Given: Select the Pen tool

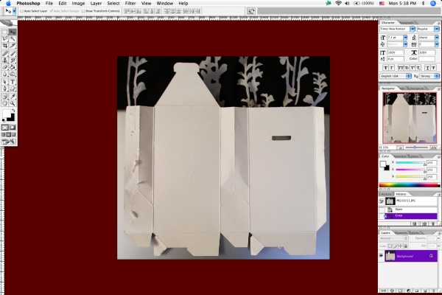Looking at the screenshot, I should tap(5, 89).
